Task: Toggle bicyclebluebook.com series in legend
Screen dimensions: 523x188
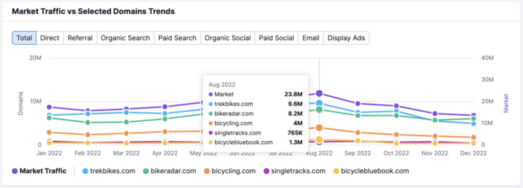Action: (371, 171)
